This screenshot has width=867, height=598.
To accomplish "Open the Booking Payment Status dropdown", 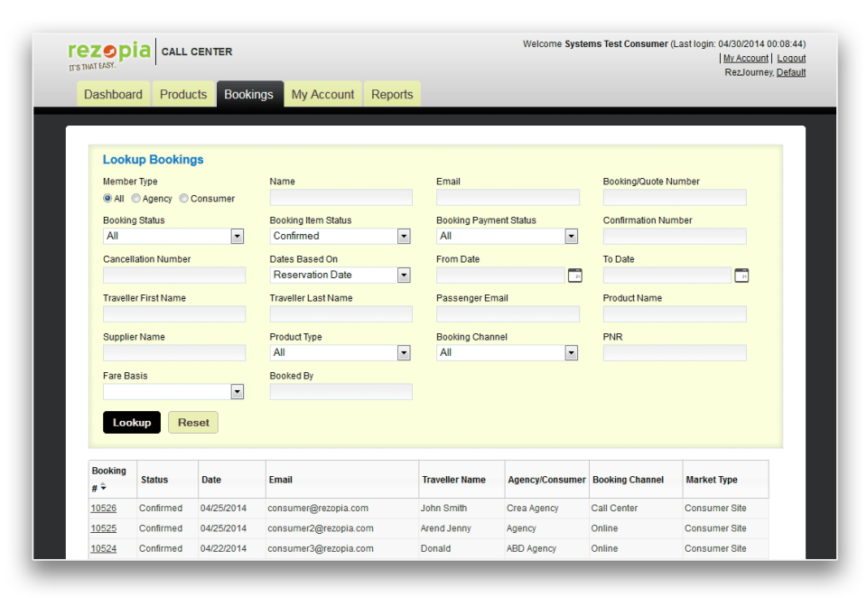I will coord(507,236).
